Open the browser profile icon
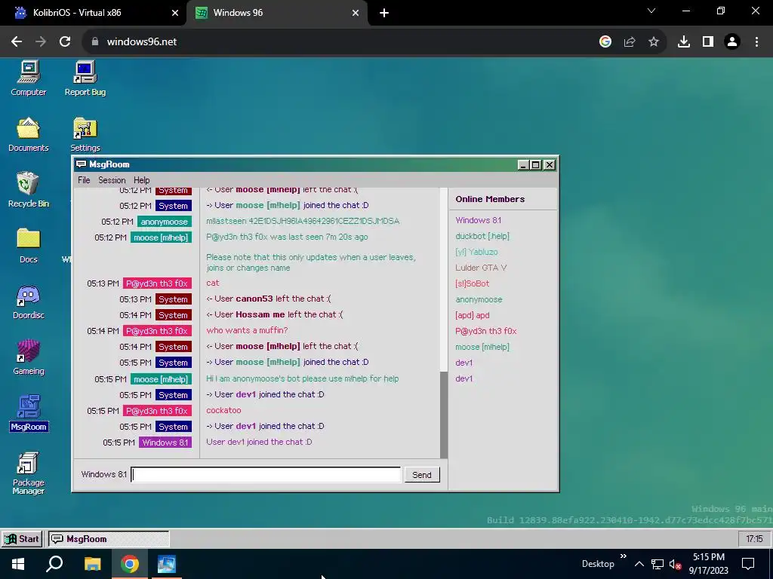The width and height of the screenshot is (773, 579). (x=732, y=41)
